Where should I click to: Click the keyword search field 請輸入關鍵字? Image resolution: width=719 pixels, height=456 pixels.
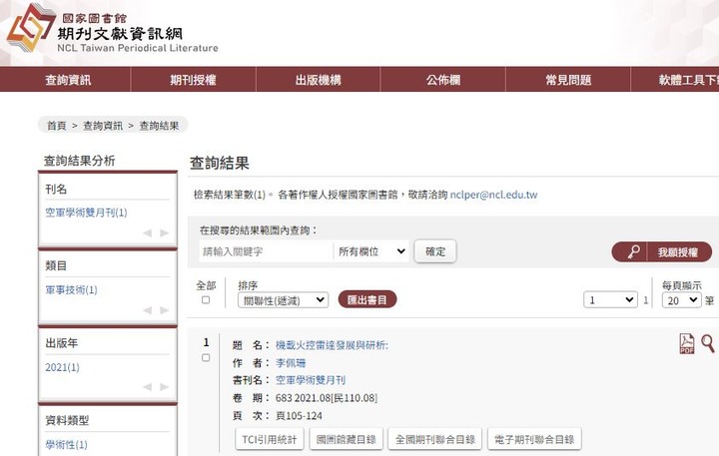click(266, 251)
